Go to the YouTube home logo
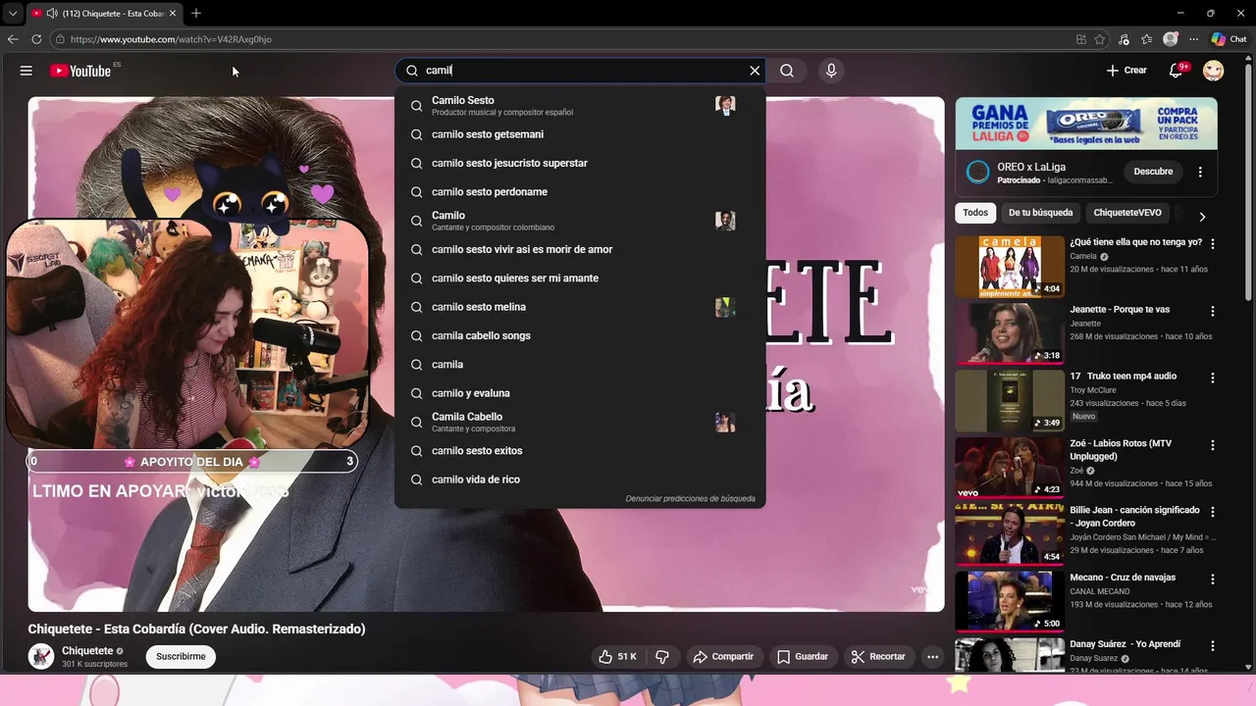The width and height of the screenshot is (1256, 706). 80,71
